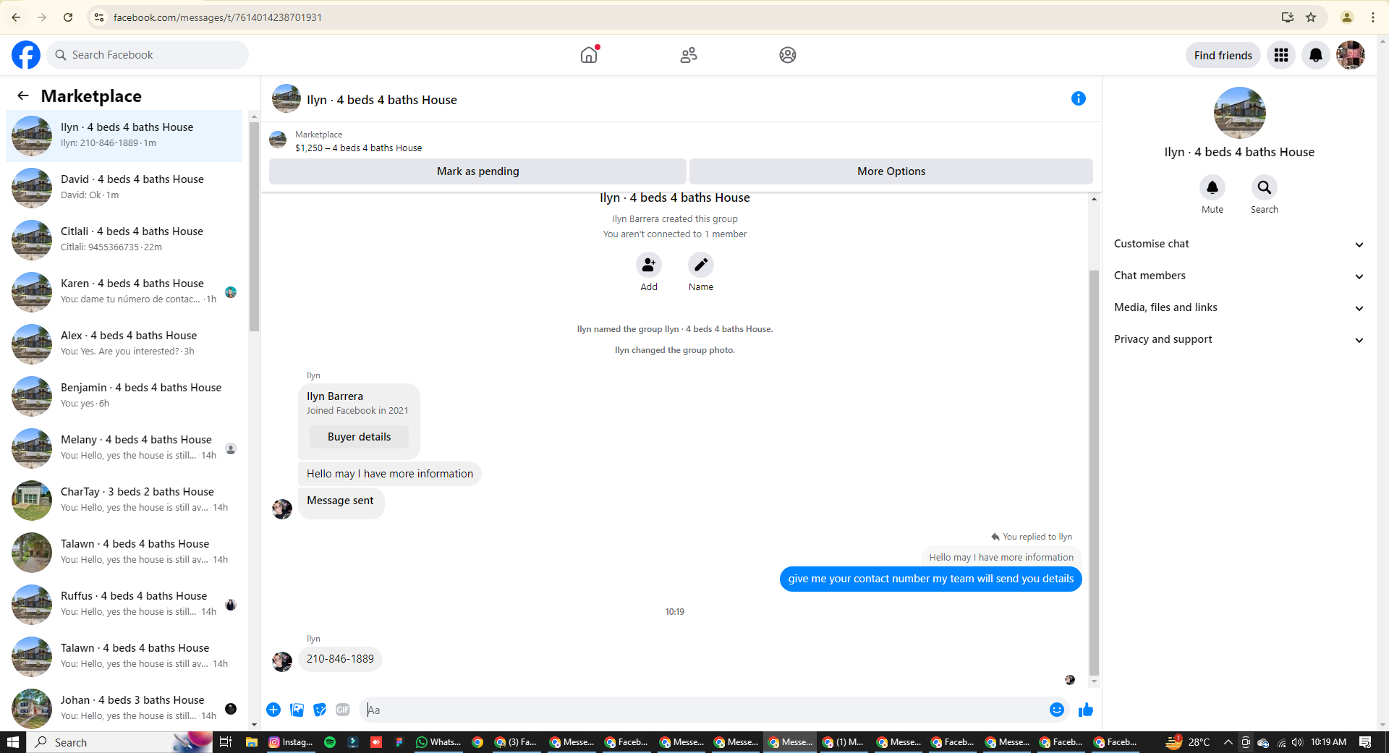Image resolution: width=1389 pixels, height=753 pixels.
Task: Open File Explorer from the taskbar
Action: point(252,742)
